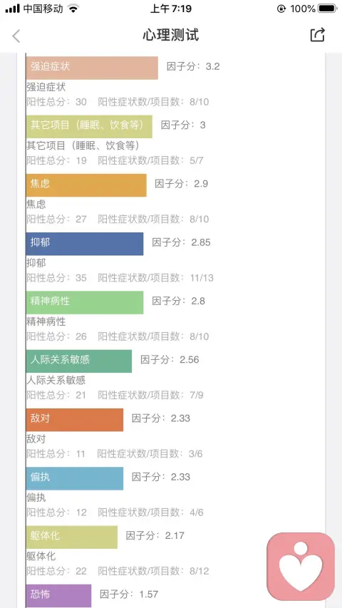Select the teal 人际关系敏感 bar
342x608 pixels.
[x=79, y=361]
